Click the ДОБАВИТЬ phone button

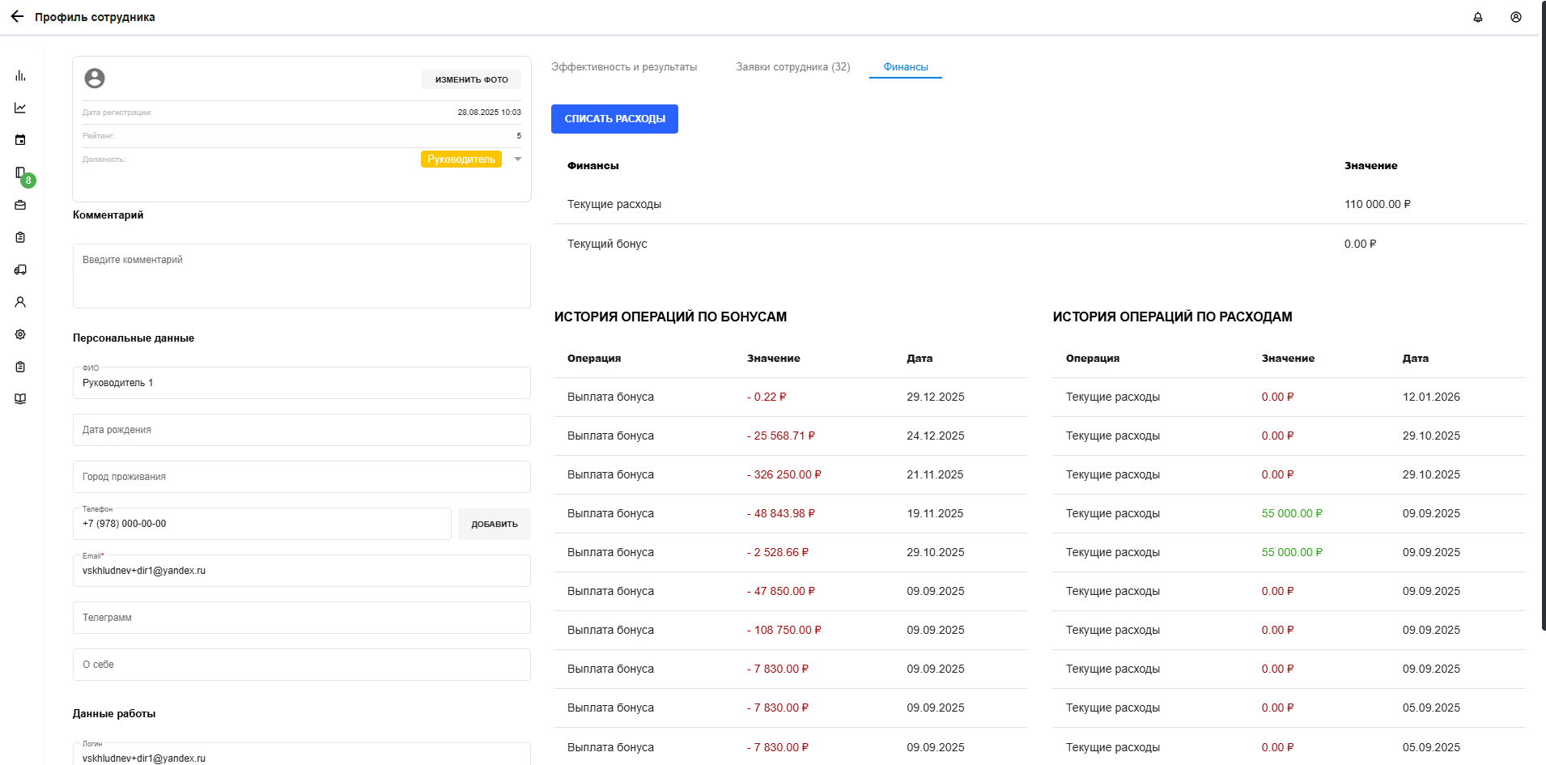tap(495, 524)
